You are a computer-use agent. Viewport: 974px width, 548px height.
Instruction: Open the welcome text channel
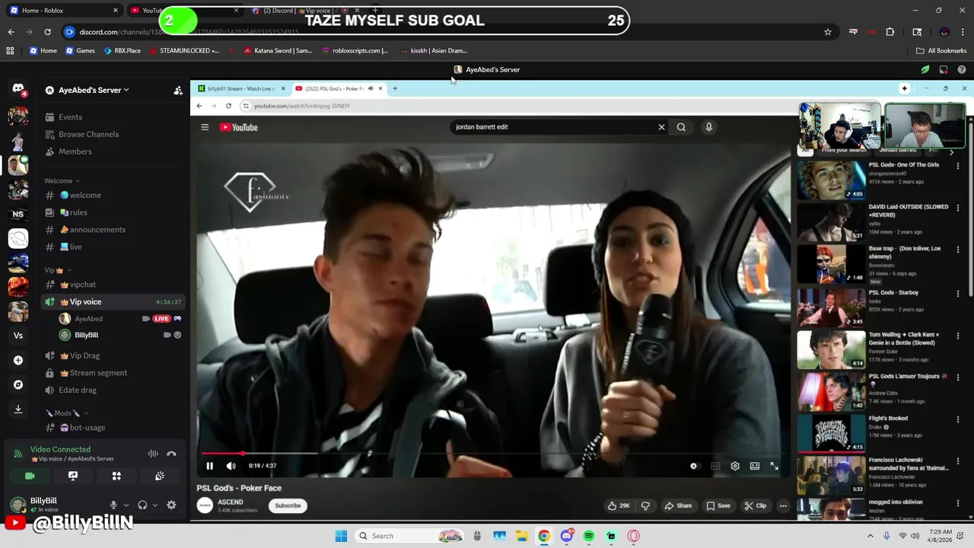(114, 195)
